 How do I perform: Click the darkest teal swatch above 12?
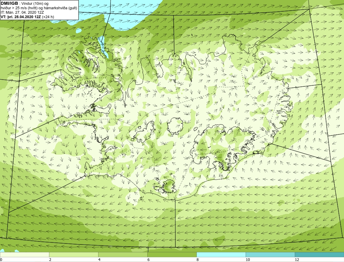(x=320, y=254)
